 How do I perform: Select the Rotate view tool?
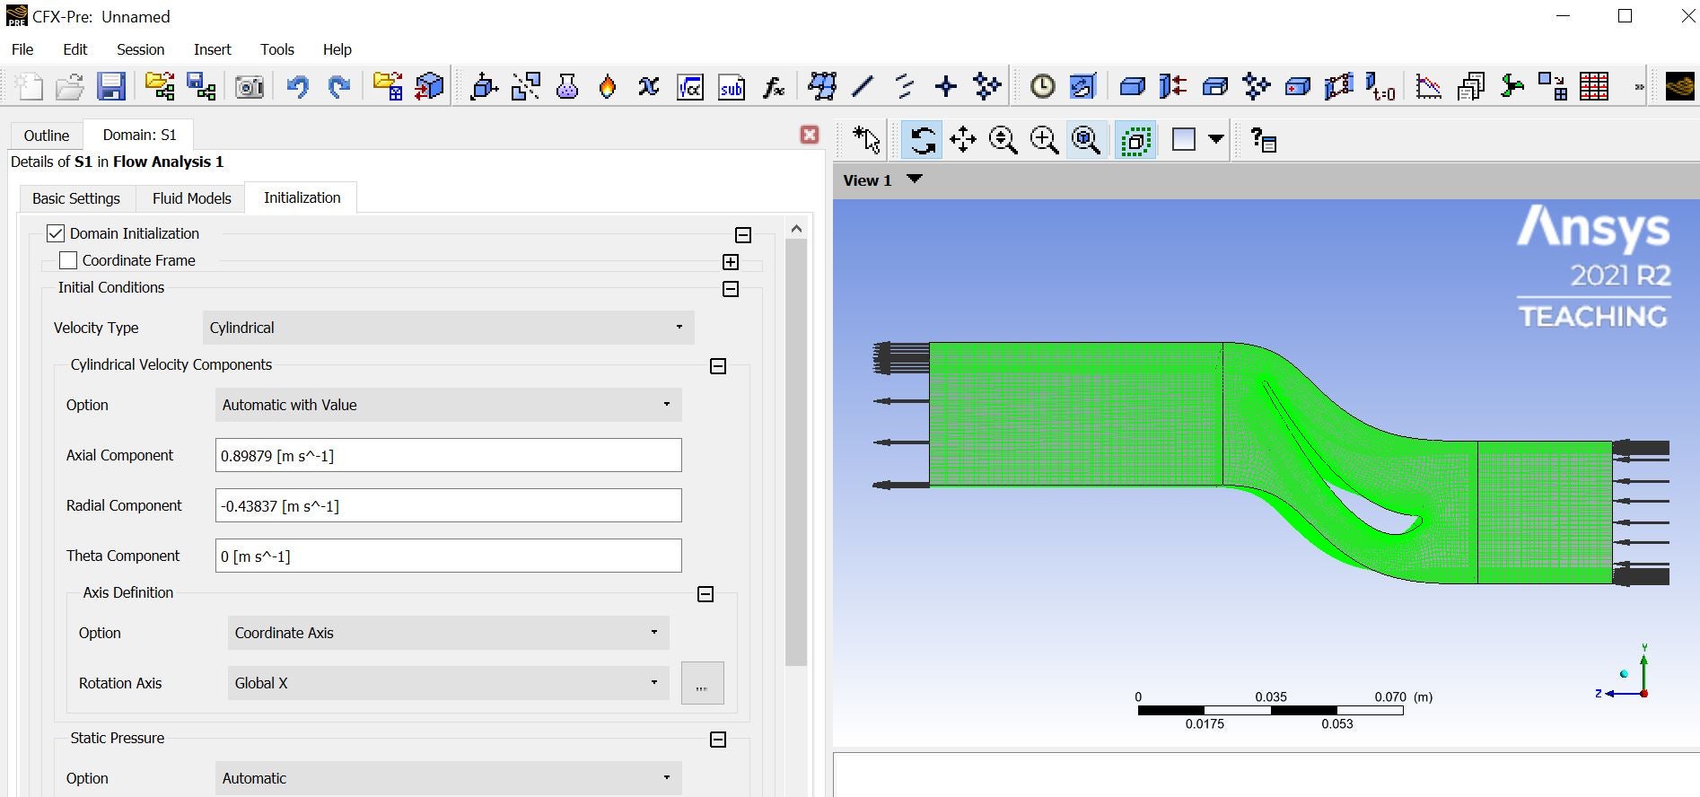(x=922, y=140)
